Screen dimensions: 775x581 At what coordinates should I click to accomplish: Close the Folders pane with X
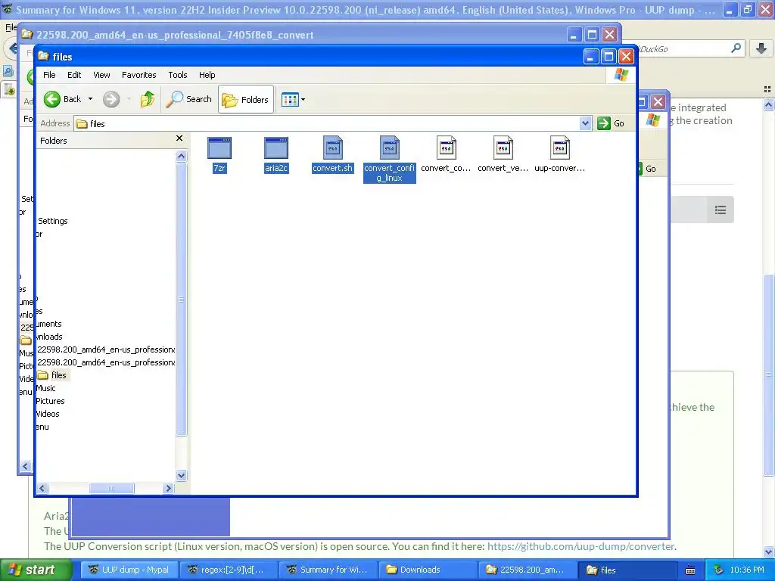(179, 138)
